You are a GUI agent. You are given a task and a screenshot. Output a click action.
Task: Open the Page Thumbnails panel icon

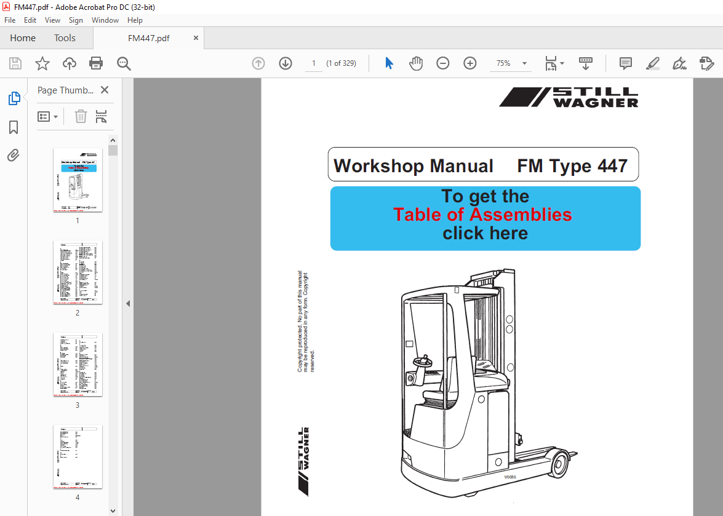14,98
